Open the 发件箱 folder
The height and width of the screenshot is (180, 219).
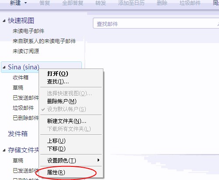pos(18,134)
